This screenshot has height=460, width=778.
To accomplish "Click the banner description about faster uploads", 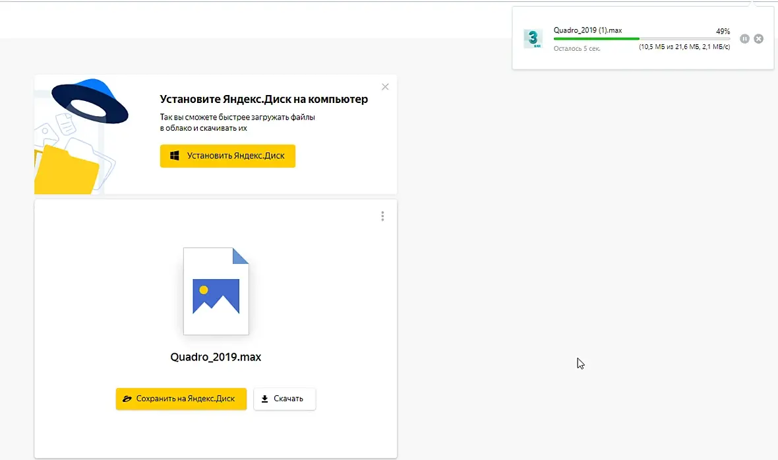I will point(237,123).
